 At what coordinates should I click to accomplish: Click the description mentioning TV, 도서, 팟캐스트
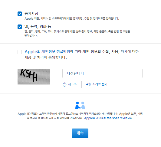click(x=77, y=34)
